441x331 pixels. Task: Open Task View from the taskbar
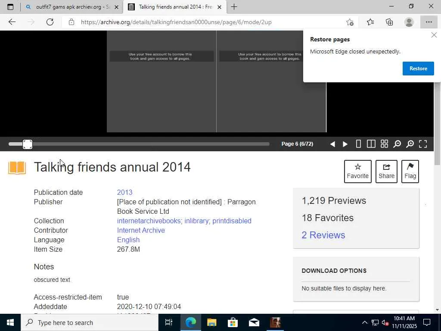coord(169,322)
